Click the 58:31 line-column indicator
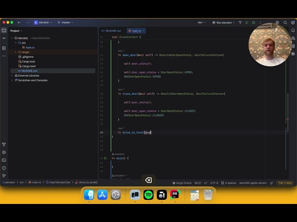This screenshot has width=297, height=222. [x=198, y=183]
